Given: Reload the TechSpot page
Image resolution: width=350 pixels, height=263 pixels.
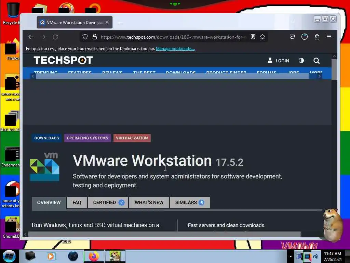Looking at the screenshot, I should 55,37.
